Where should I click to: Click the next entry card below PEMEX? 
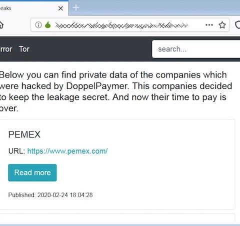117,218
